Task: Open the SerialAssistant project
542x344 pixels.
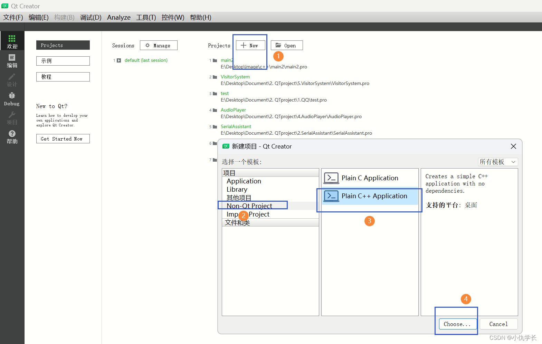Action: coord(236,126)
